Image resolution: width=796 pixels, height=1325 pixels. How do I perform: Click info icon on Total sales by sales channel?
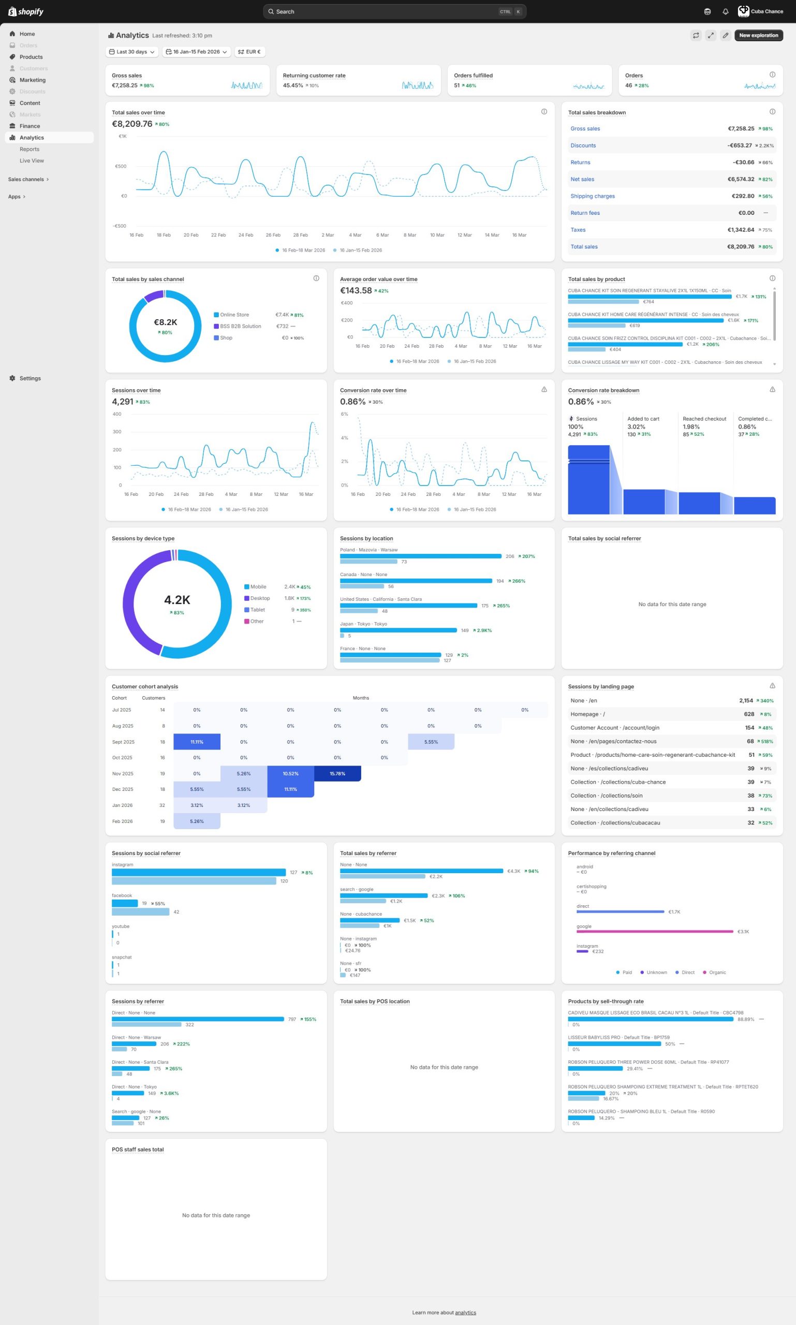coord(316,278)
